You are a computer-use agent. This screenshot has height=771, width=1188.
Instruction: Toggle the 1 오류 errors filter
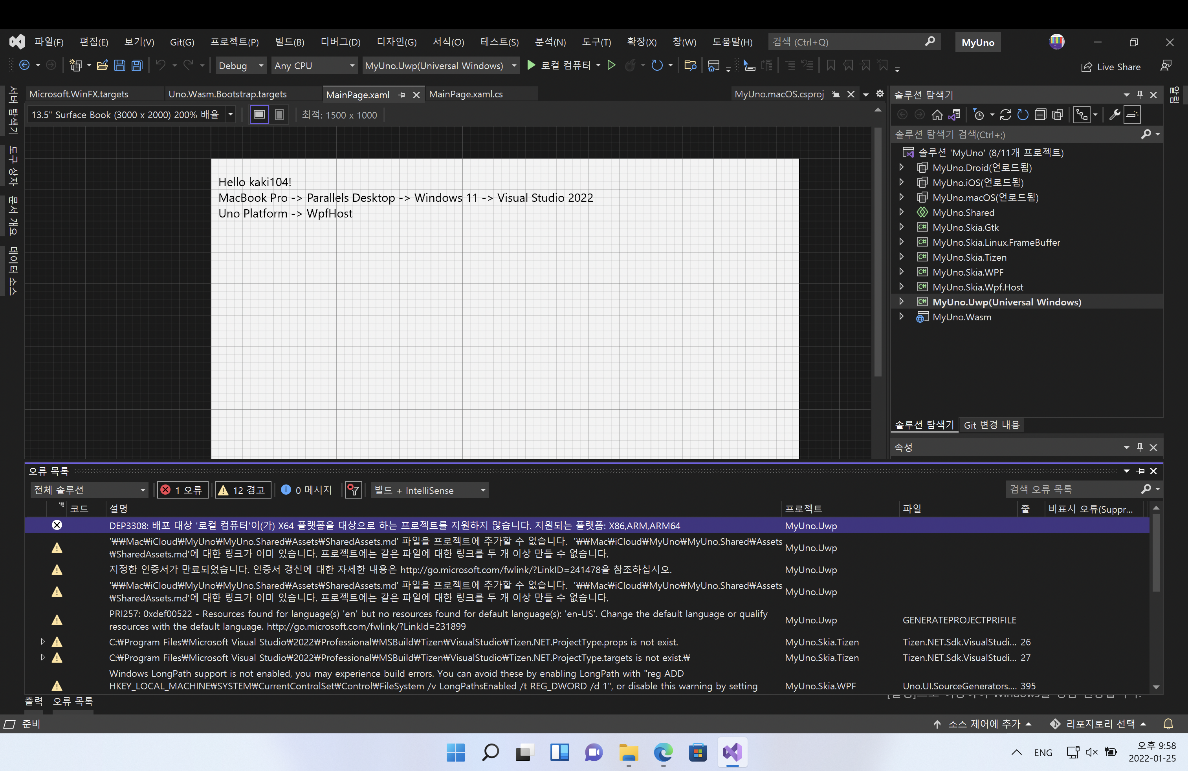[x=183, y=490]
